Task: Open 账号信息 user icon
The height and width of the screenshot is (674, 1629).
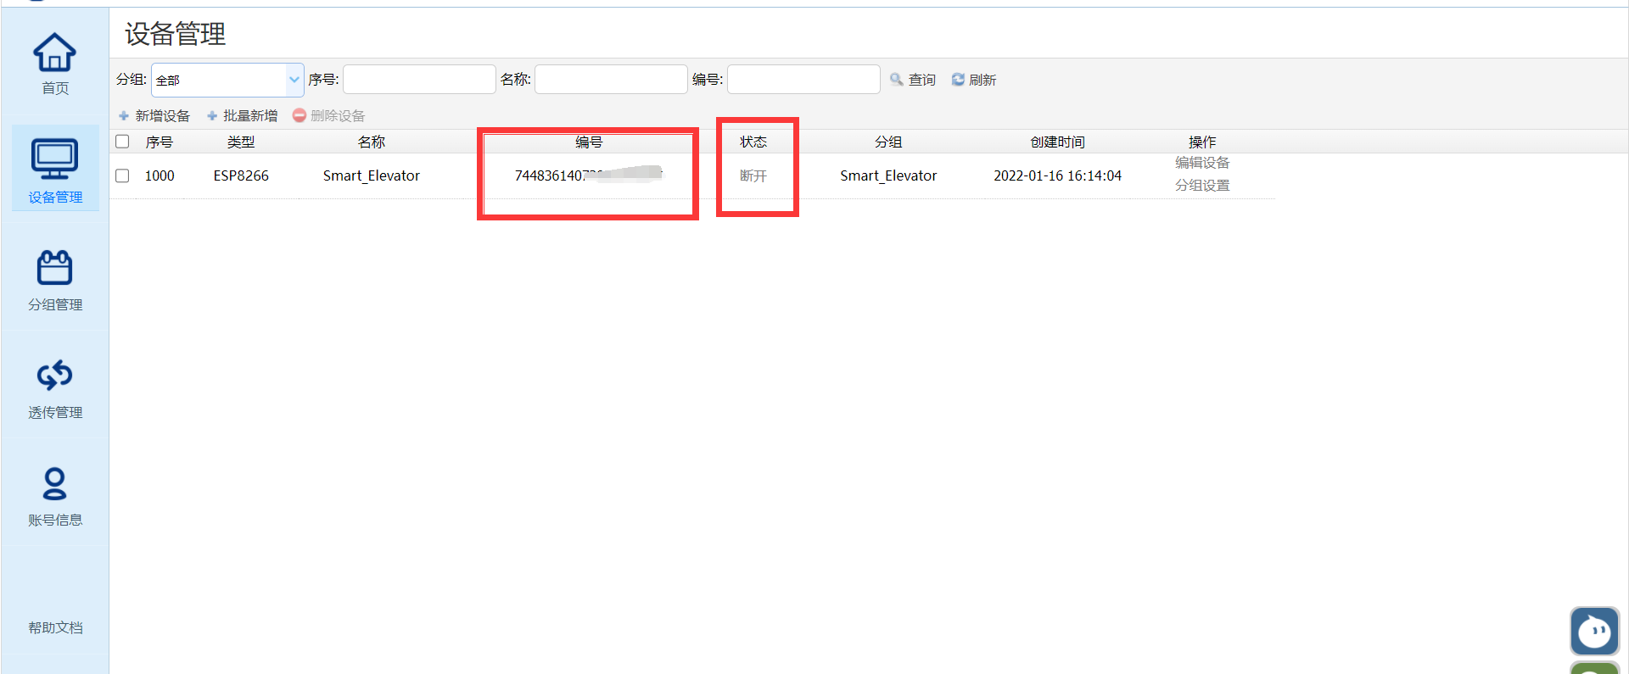Action: coord(54,483)
